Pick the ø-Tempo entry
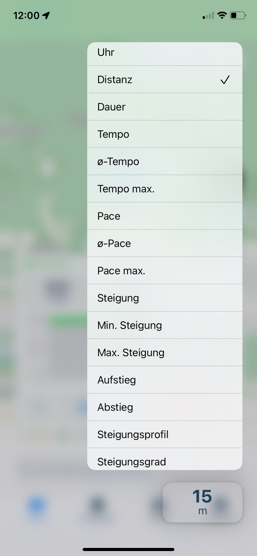 (x=165, y=161)
